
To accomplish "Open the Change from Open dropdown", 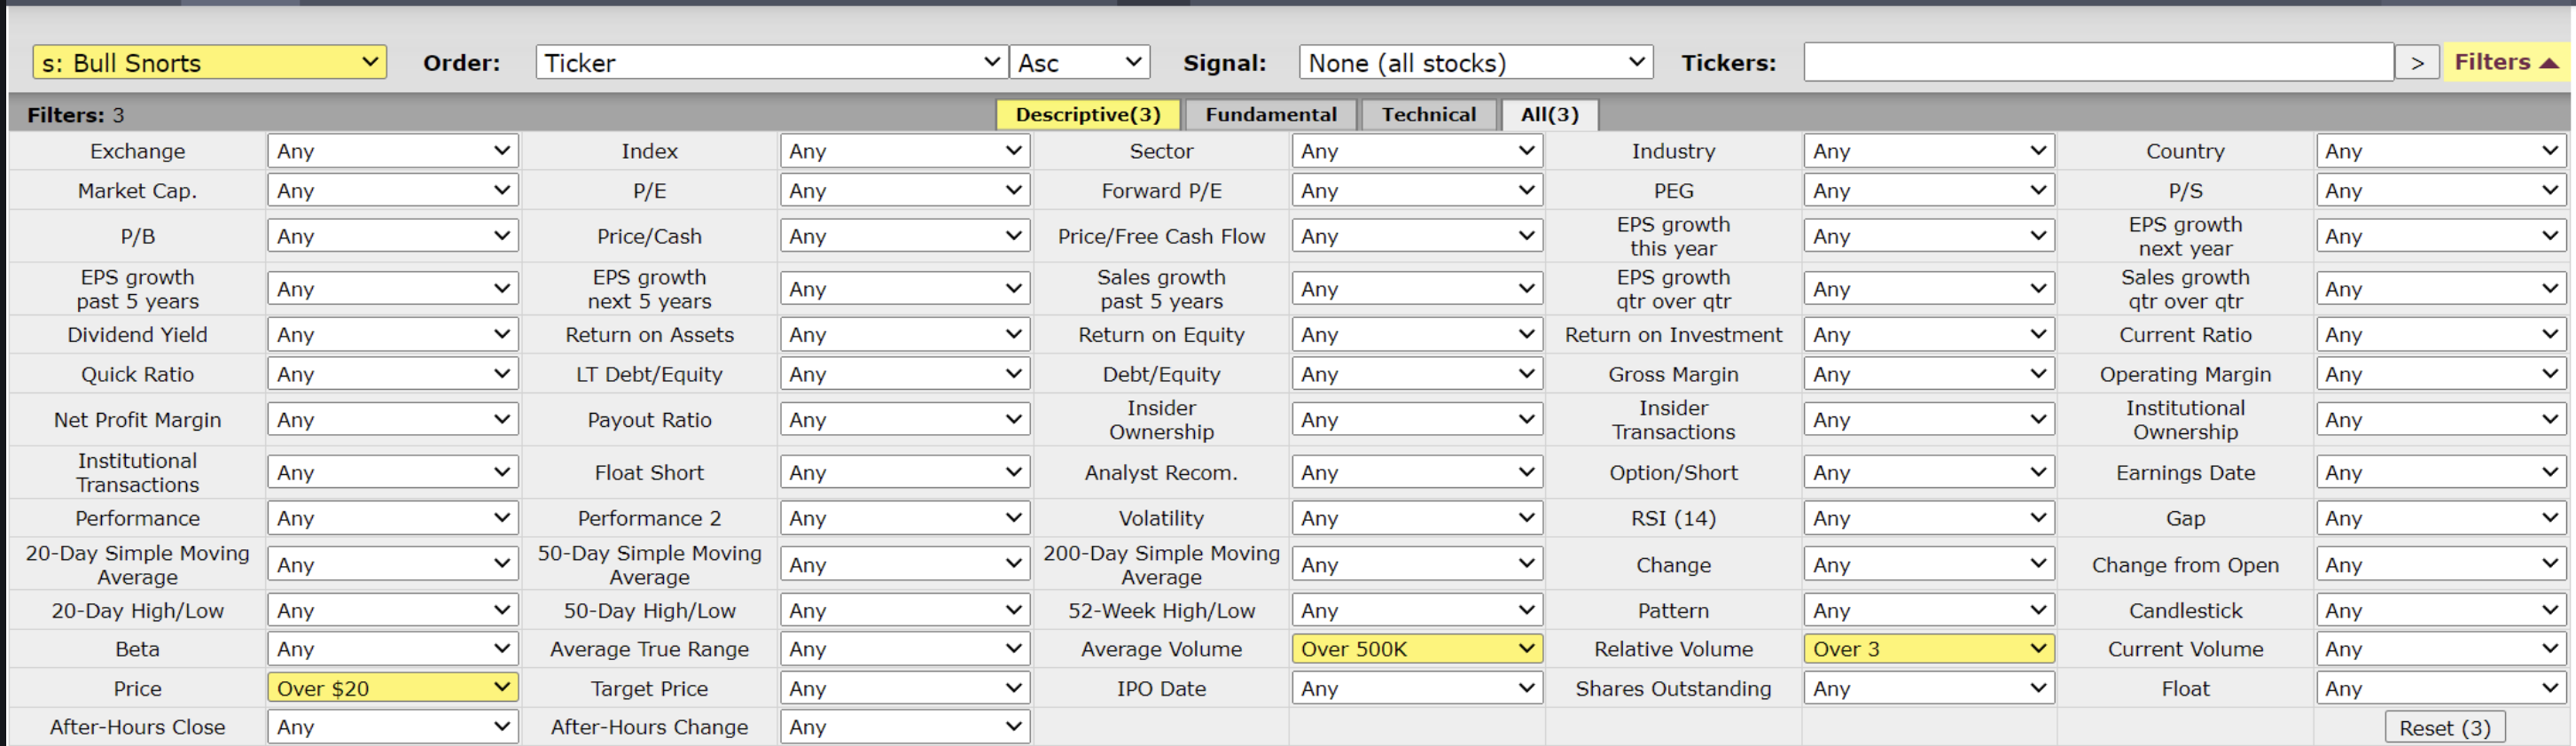I will click(x=2441, y=565).
